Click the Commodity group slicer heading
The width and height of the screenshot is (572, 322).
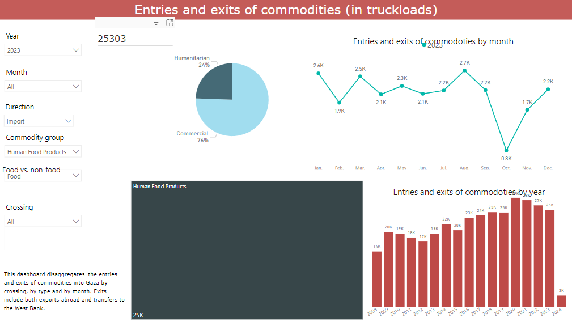pyautogui.click(x=35, y=138)
